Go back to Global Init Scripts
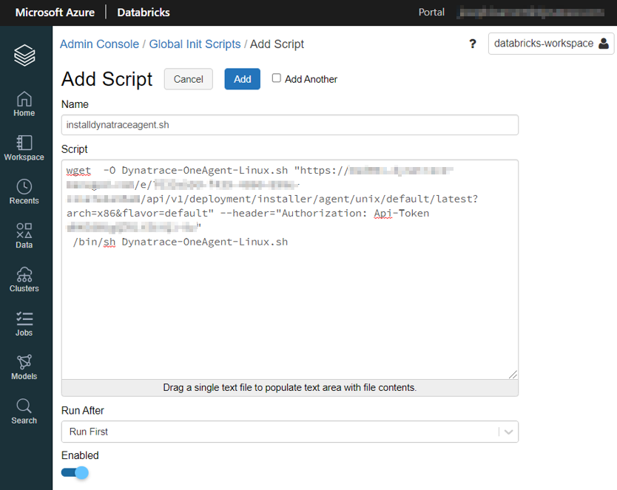 point(195,44)
